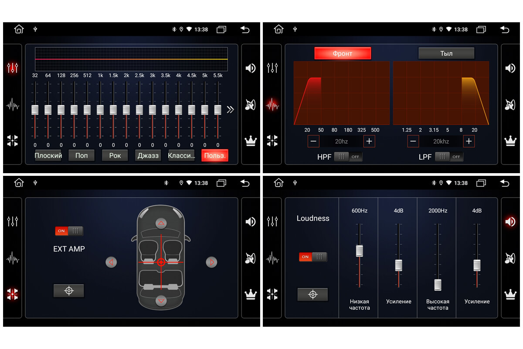Viewport: 523px width, 349px height.
Task: Apply the Джазз equalizer preset
Action: [148, 156]
